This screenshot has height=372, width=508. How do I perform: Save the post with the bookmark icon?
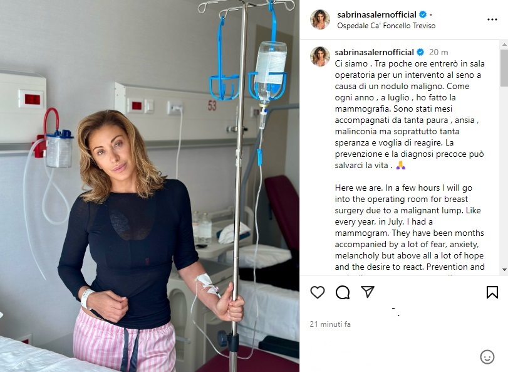492,292
